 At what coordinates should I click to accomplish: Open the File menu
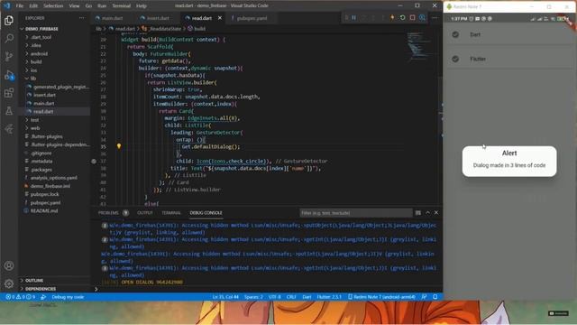click(x=20, y=6)
